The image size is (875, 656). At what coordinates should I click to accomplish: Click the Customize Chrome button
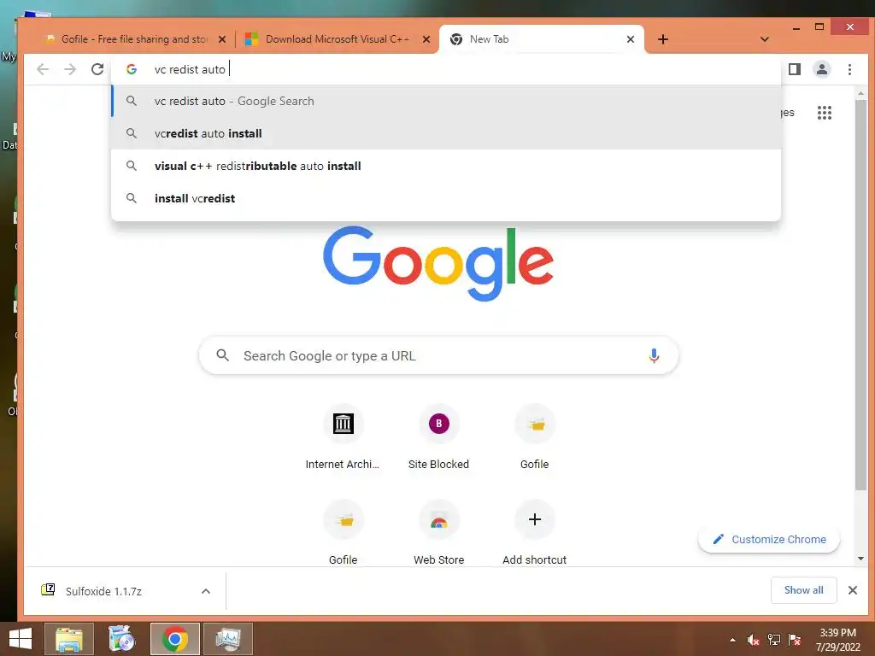[769, 540]
